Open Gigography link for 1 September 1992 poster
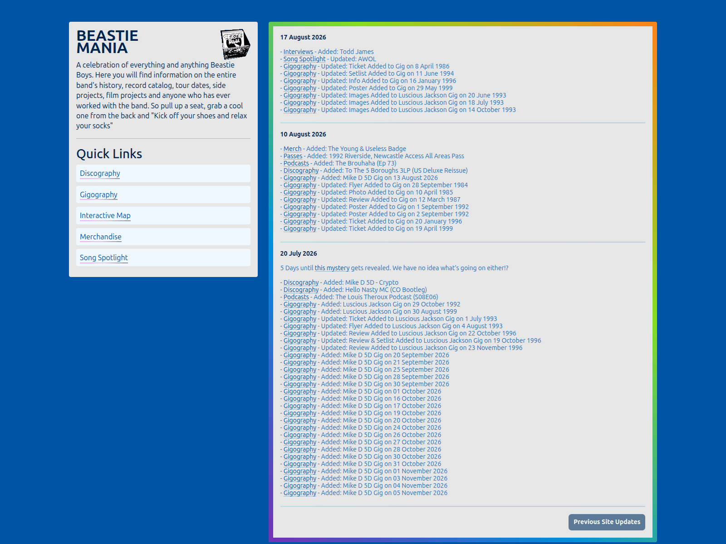Screen dimensions: 726x544 300,207
